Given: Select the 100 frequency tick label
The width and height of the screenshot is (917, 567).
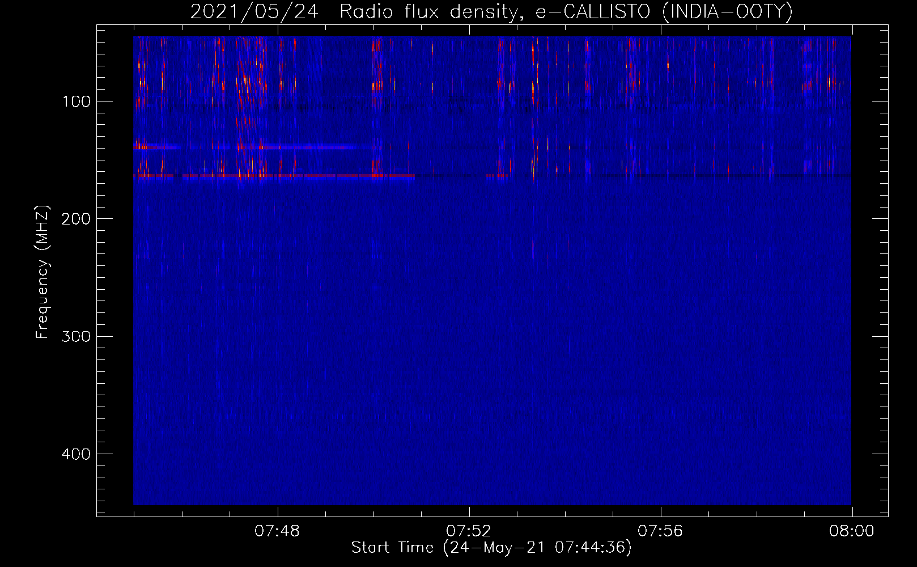Looking at the screenshot, I should 77,101.
